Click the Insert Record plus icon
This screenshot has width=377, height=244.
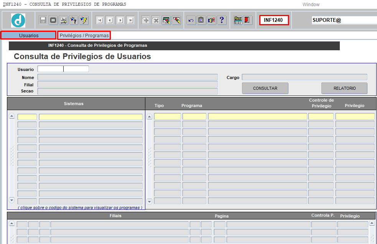(x=146, y=20)
